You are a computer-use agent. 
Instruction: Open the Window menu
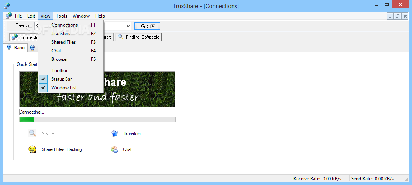(81, 16)
